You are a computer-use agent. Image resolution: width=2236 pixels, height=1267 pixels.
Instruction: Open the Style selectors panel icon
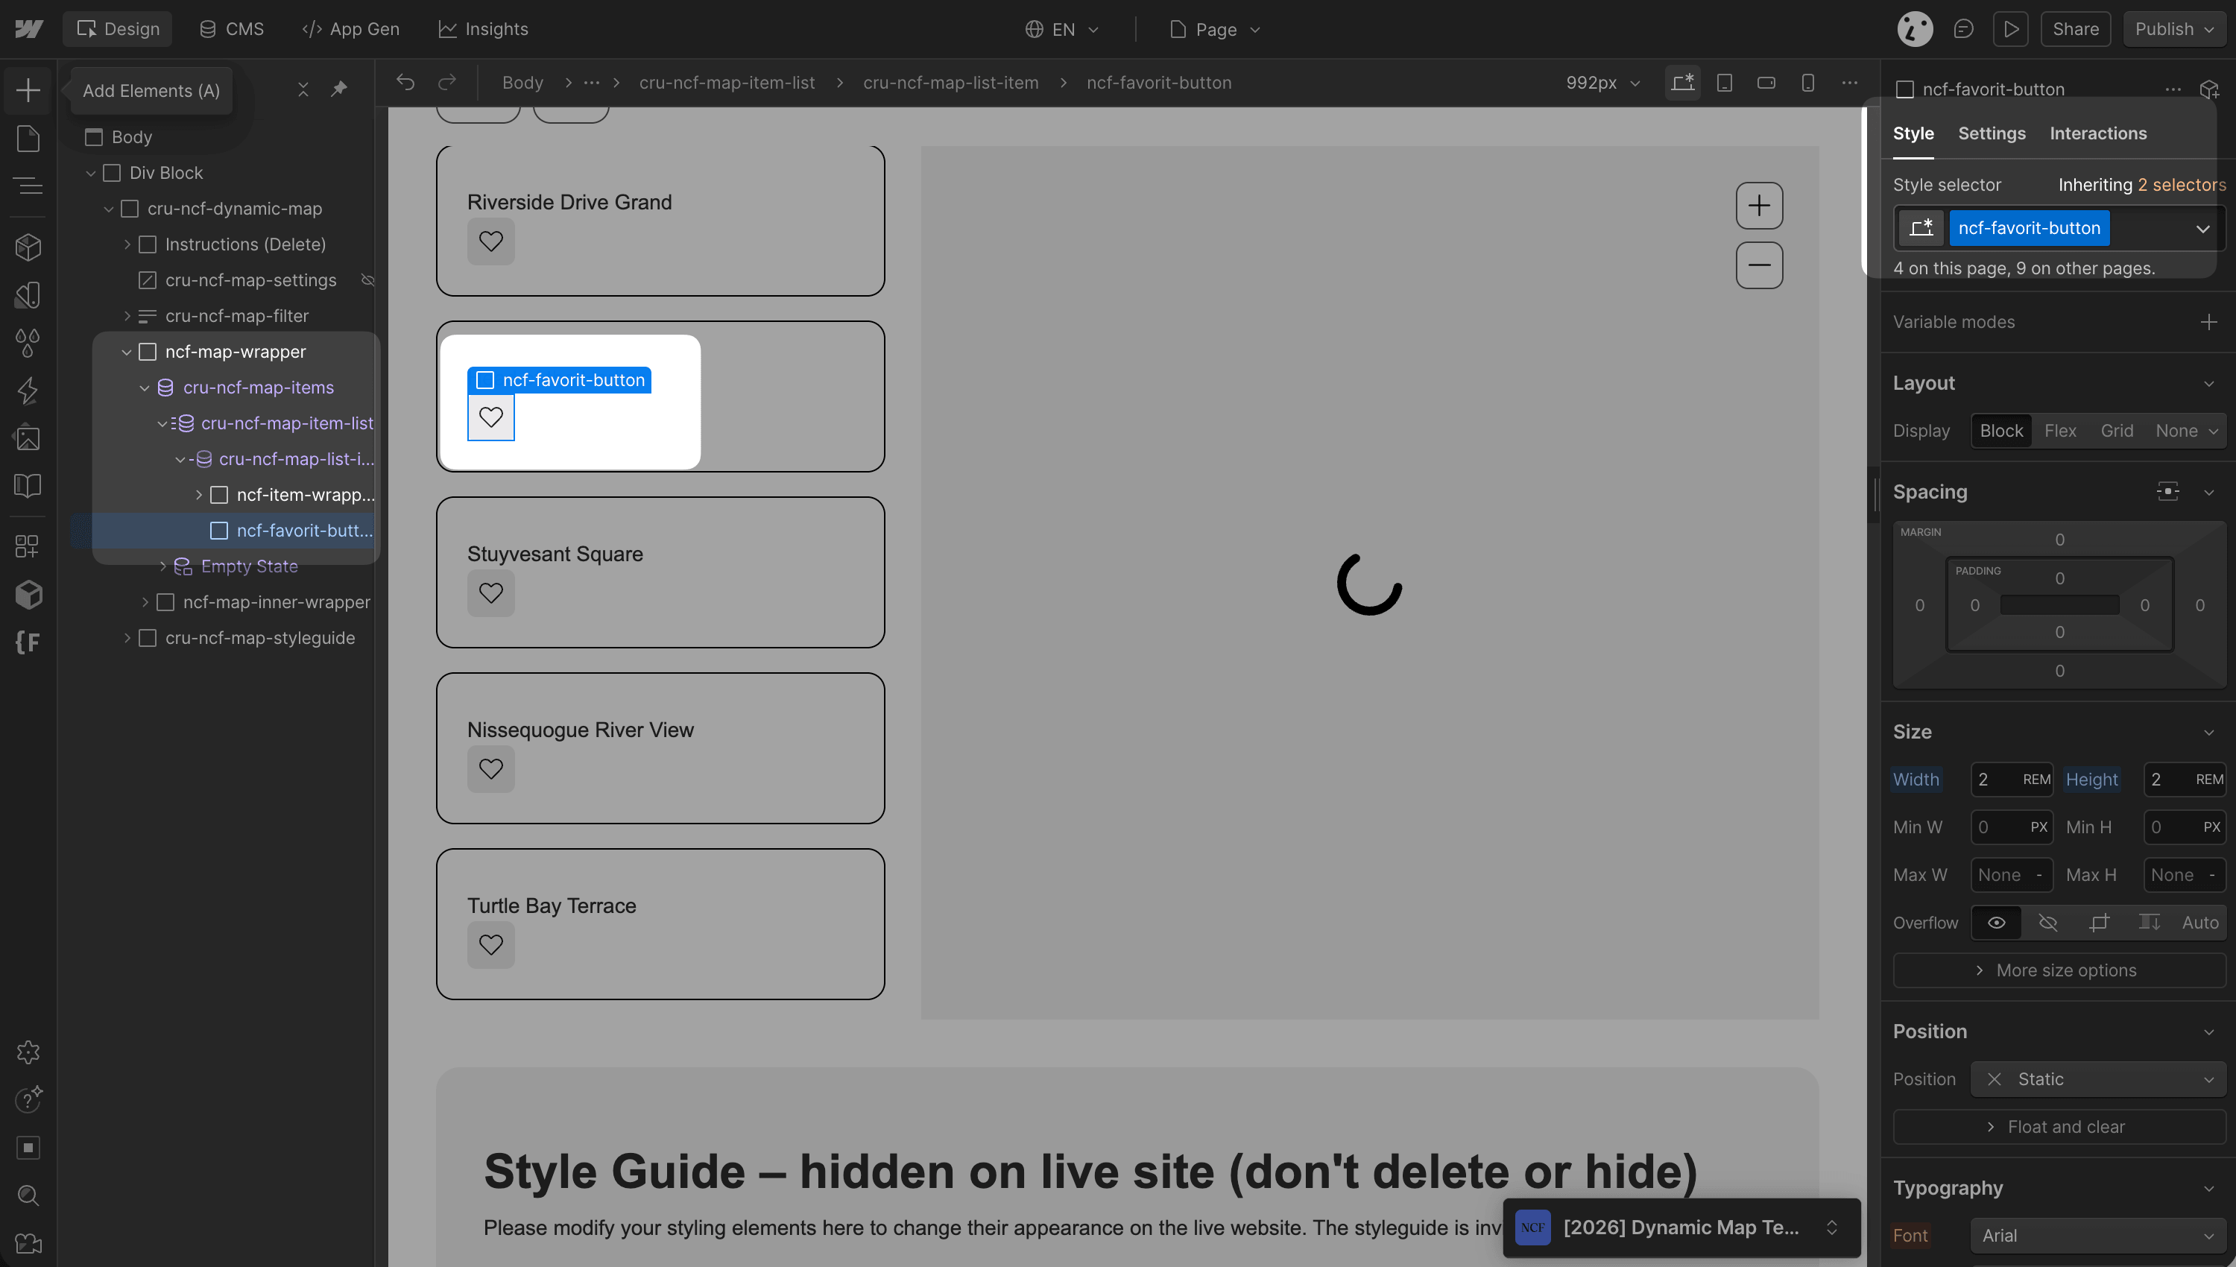pyautogui.click(x=28, y=295)
